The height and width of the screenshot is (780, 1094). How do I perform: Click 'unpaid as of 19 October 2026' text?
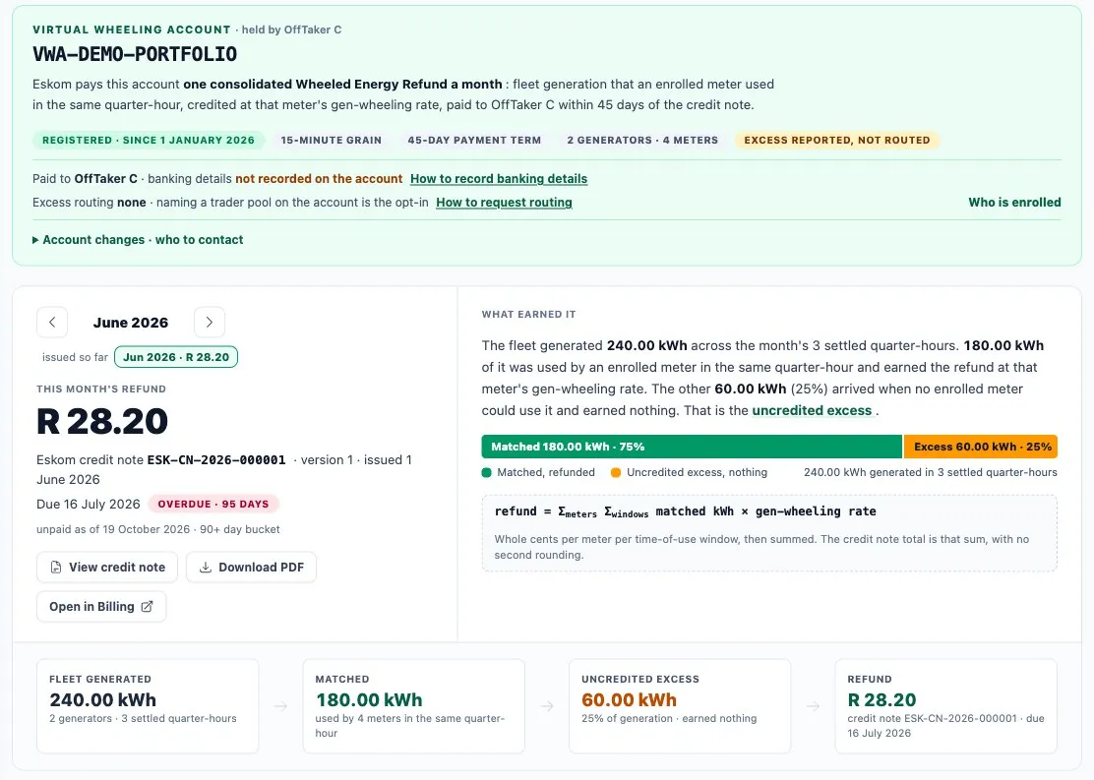pos(114,529)
